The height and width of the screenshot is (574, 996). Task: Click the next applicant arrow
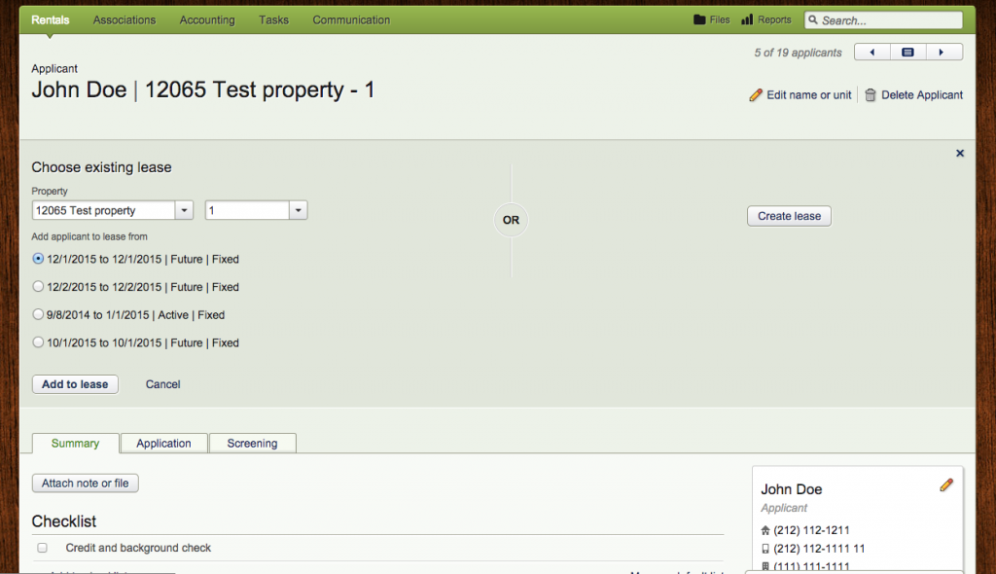coord(944,52)
